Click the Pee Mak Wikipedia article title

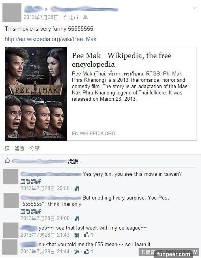tap(122, 60)
